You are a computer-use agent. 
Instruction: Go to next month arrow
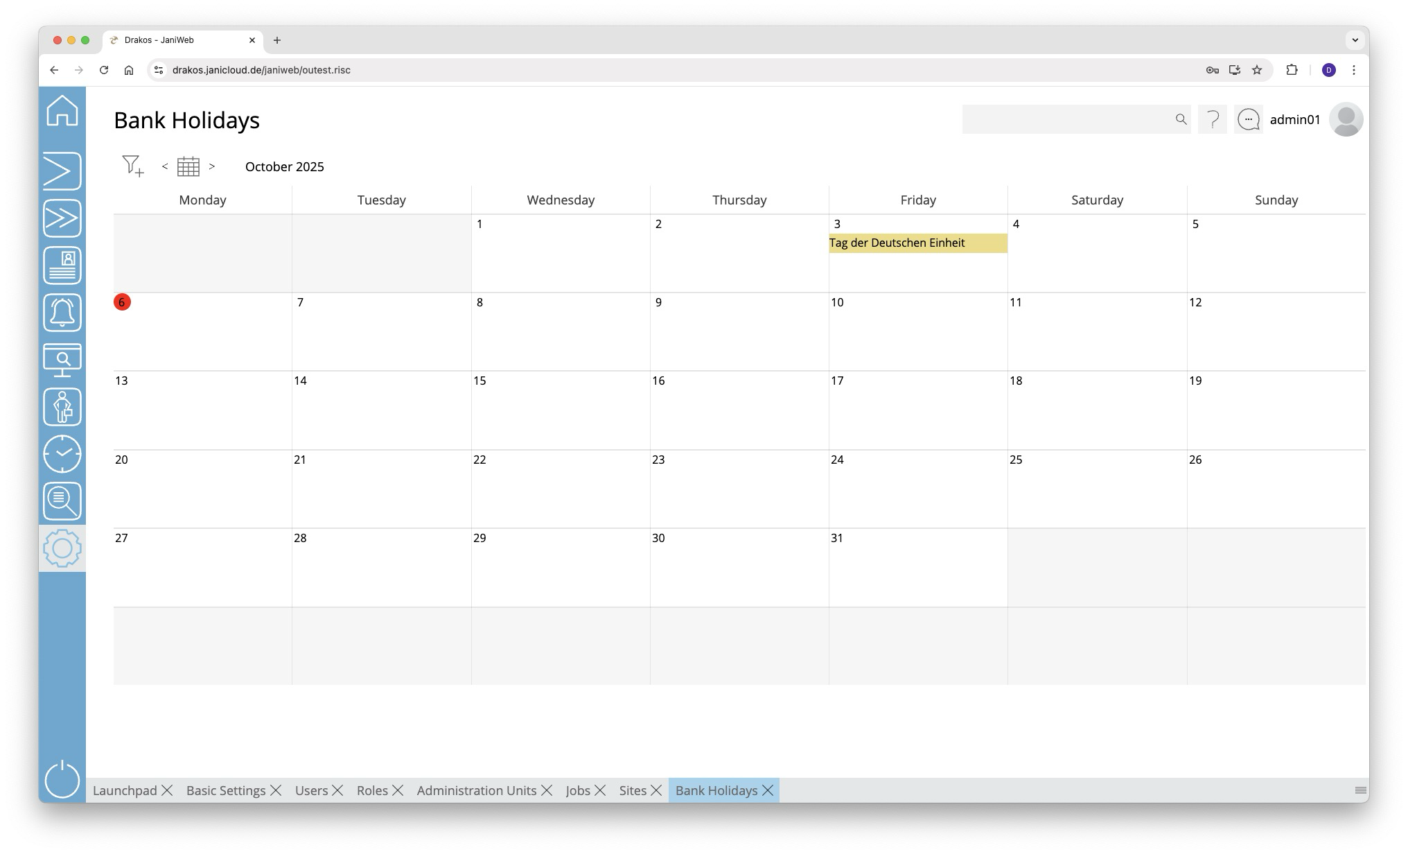coord(212,166)
